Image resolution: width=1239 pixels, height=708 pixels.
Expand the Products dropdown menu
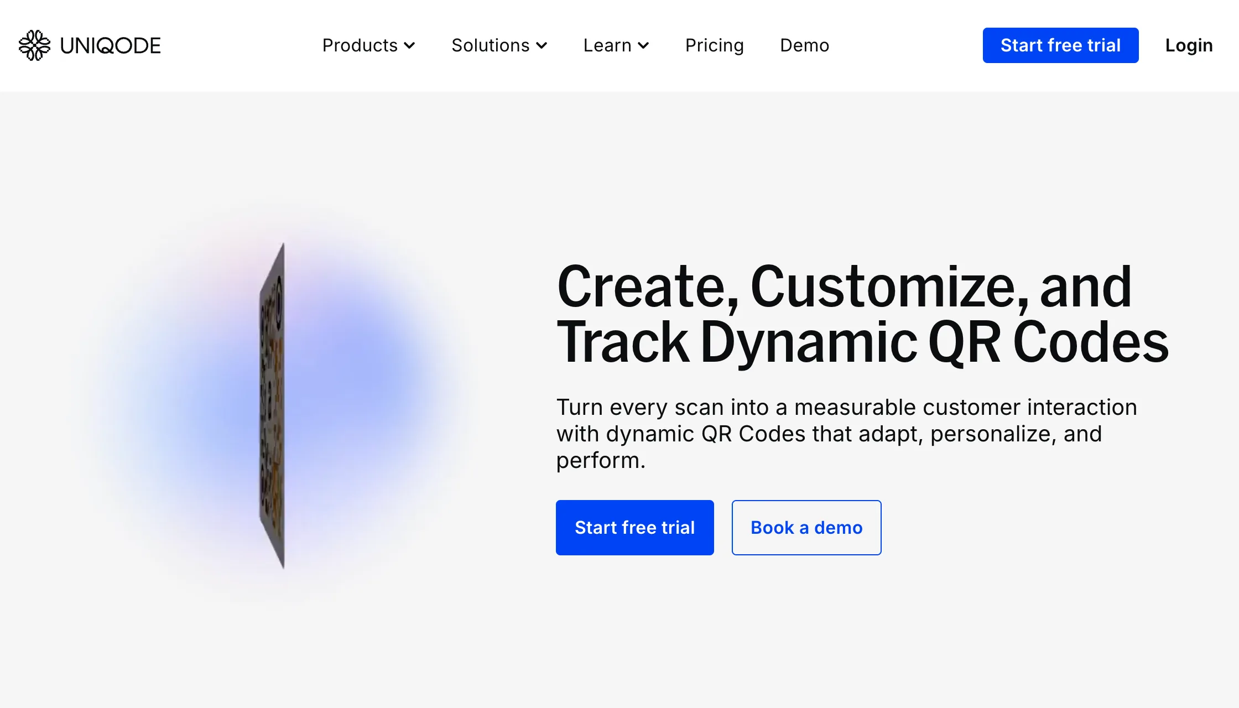point(368,45)
